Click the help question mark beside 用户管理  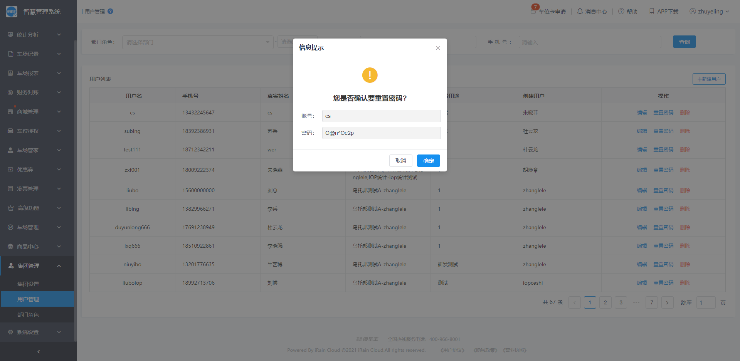click(x=110, y=11)
